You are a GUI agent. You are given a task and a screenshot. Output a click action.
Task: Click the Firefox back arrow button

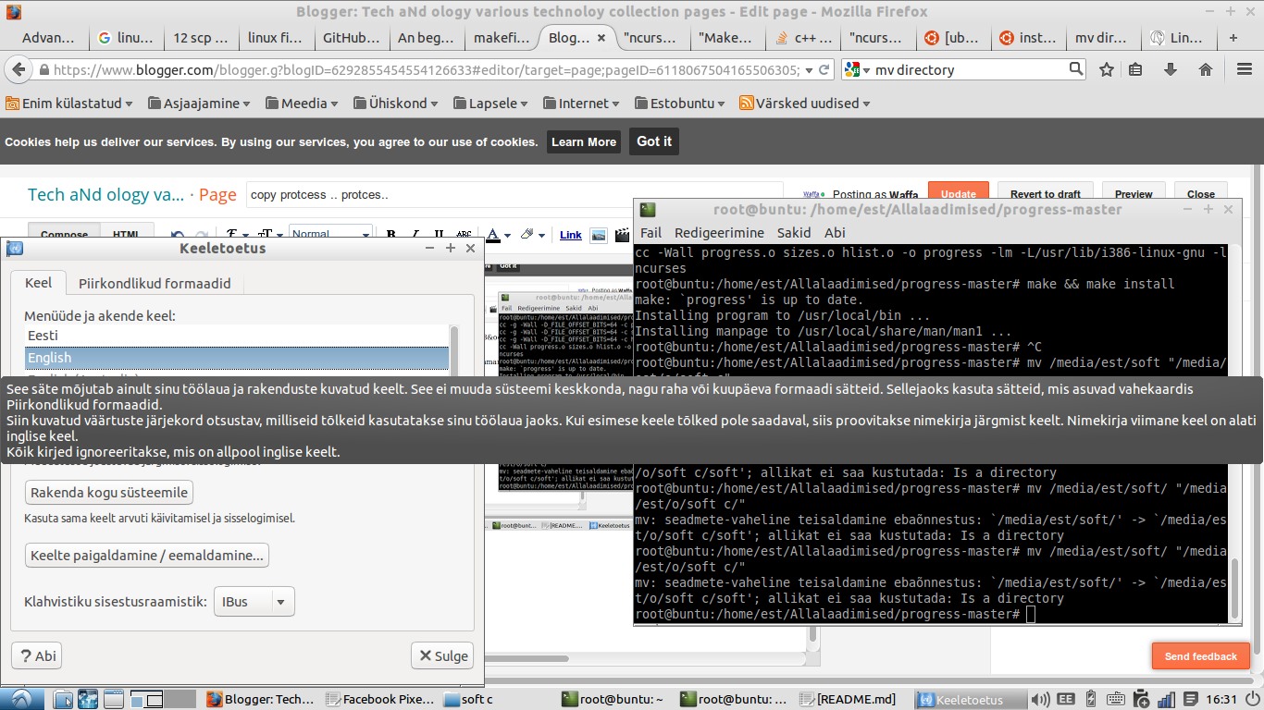click(x=18, y=69)
